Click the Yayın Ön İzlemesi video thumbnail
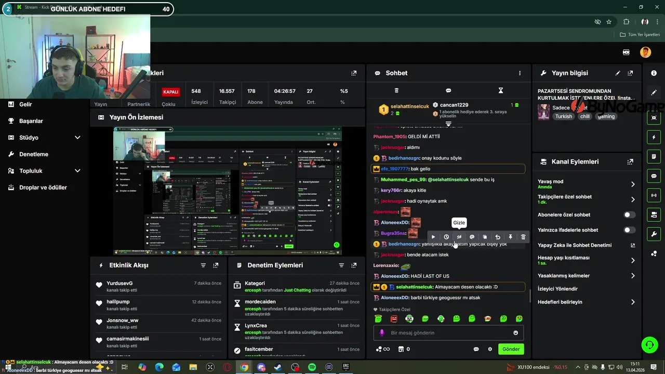The image size is (665, 374). [228, 191]
